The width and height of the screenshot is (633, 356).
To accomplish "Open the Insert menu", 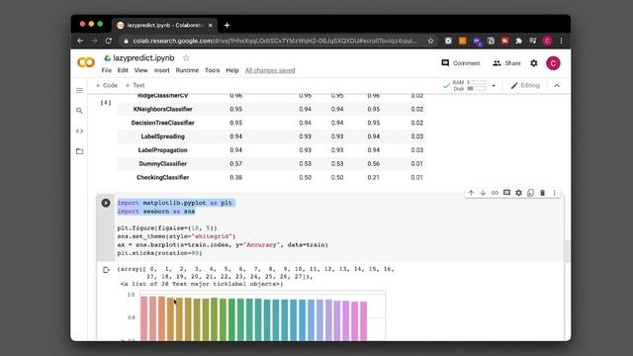I will pos(162,70).
